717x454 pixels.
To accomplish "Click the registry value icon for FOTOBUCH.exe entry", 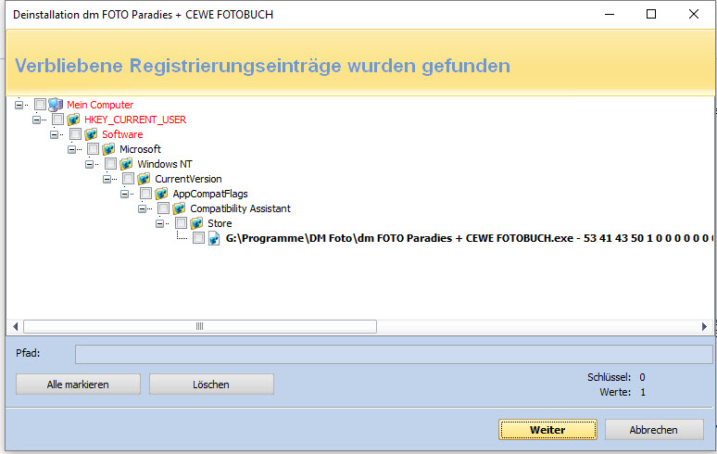I will click(214, 238).
